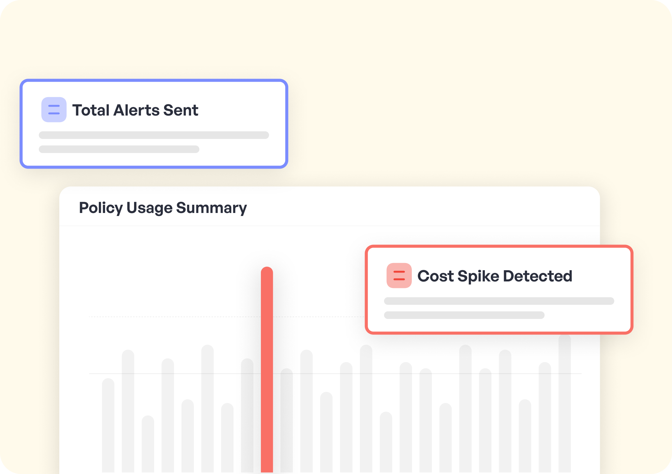Click the blue icon in Total Alerts Sent card
Image resolution: width=672 pixels, height=474 pixels.
click(54, 110)
